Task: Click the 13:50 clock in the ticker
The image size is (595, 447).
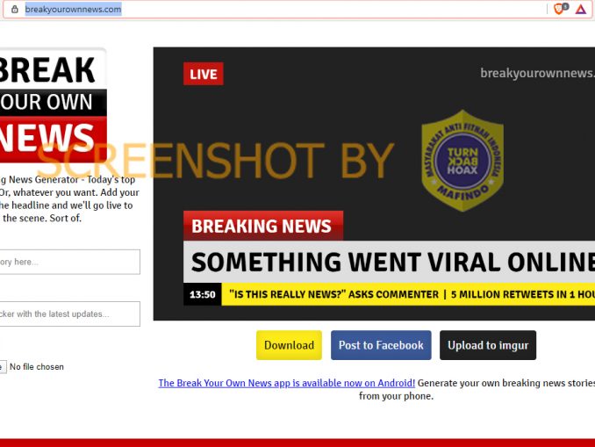Action: click(x=202, y=294)
